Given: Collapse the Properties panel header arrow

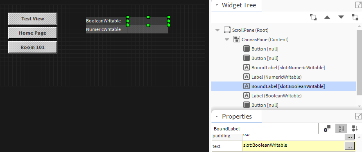Looking at the screenshot, I should [x=217, y=117].
